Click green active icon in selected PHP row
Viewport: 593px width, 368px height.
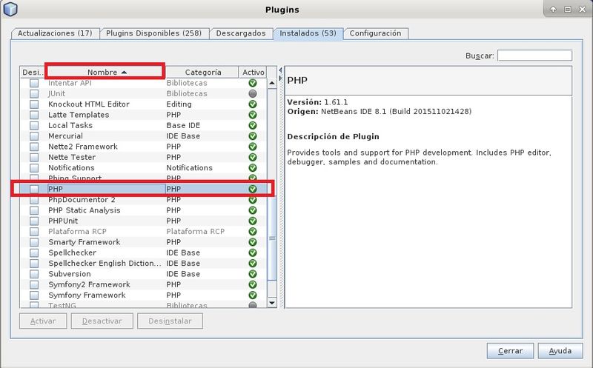[253, 189]
